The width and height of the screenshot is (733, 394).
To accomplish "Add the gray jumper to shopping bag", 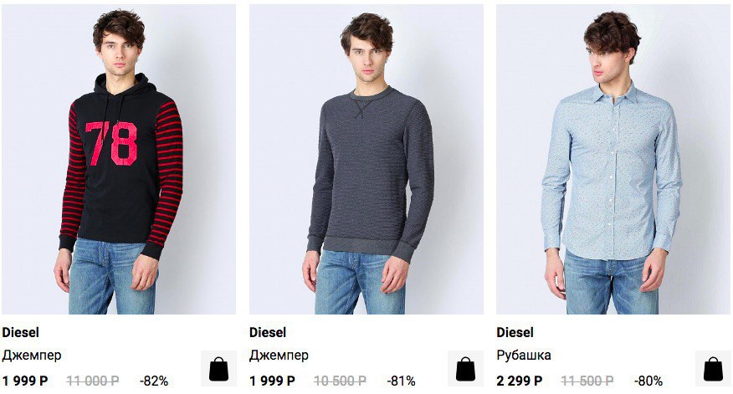I will coord(465,368).
